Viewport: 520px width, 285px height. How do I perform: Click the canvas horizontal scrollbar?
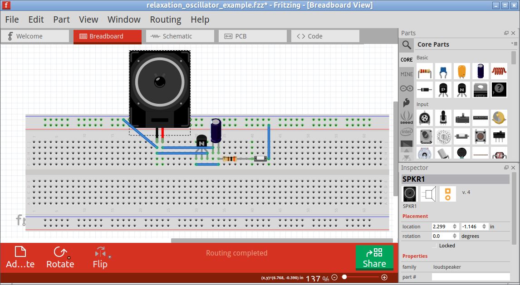(282, 241)
